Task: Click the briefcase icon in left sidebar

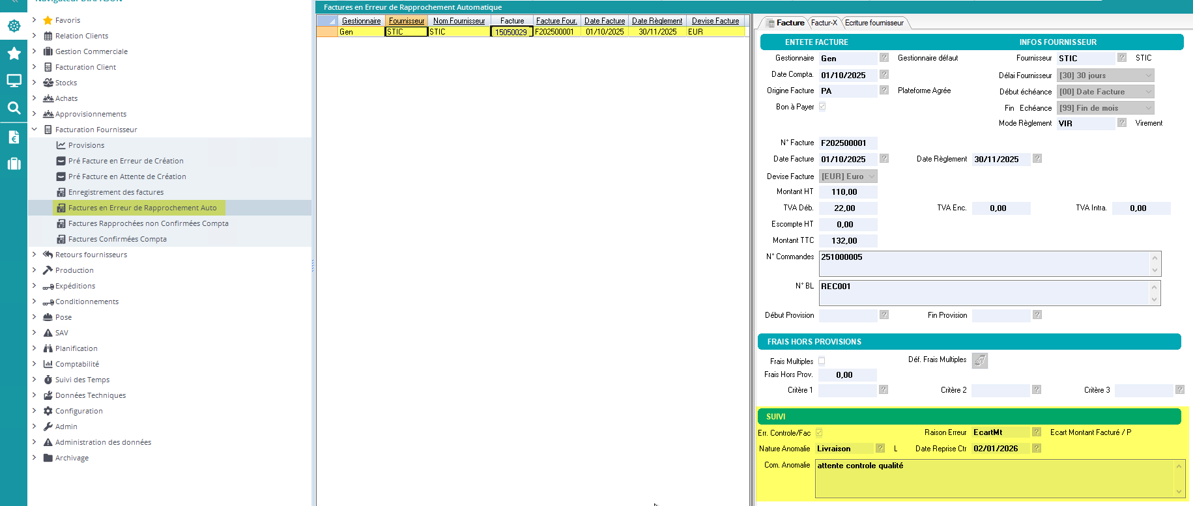Action: [14, 164]
